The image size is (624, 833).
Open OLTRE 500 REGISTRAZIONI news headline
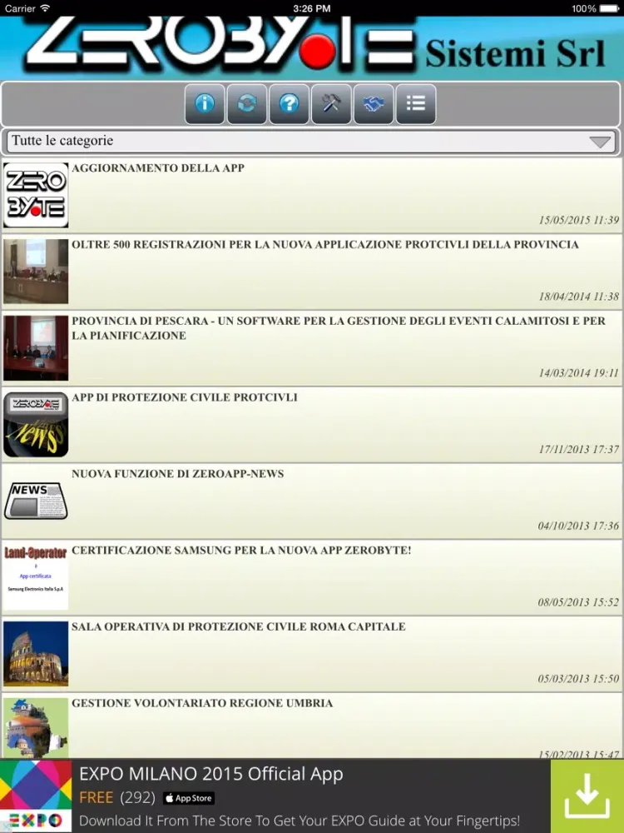tap(325, 244)
